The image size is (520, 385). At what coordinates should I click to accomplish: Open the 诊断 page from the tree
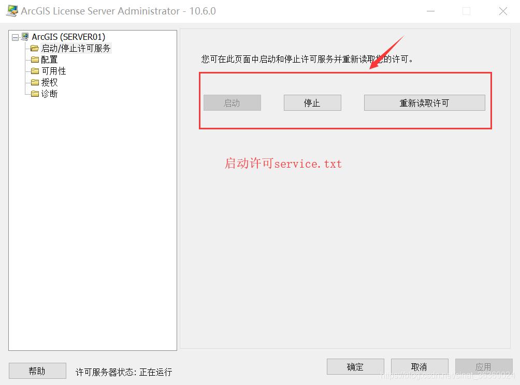click(x=49, y=94)
